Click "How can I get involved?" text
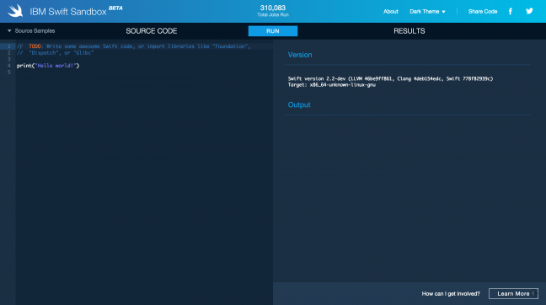 [451, 293]
